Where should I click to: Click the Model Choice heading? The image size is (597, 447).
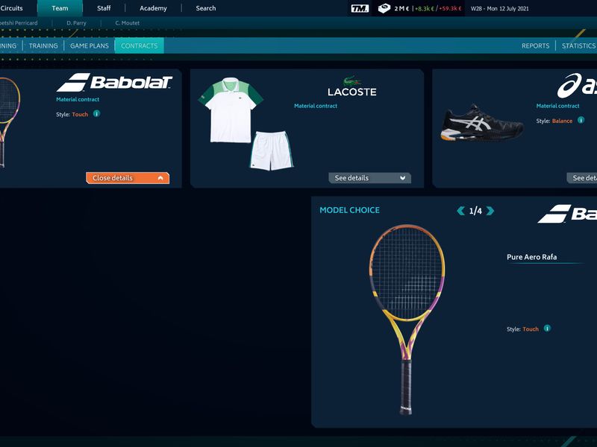349,210
